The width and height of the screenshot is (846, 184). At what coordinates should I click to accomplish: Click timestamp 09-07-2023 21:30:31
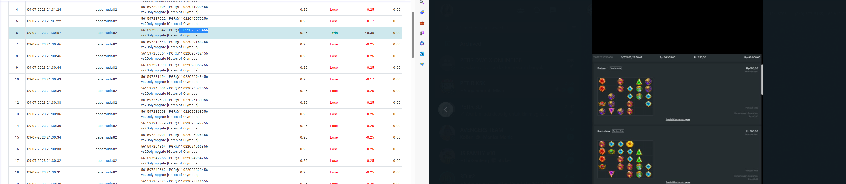point(44,172)
